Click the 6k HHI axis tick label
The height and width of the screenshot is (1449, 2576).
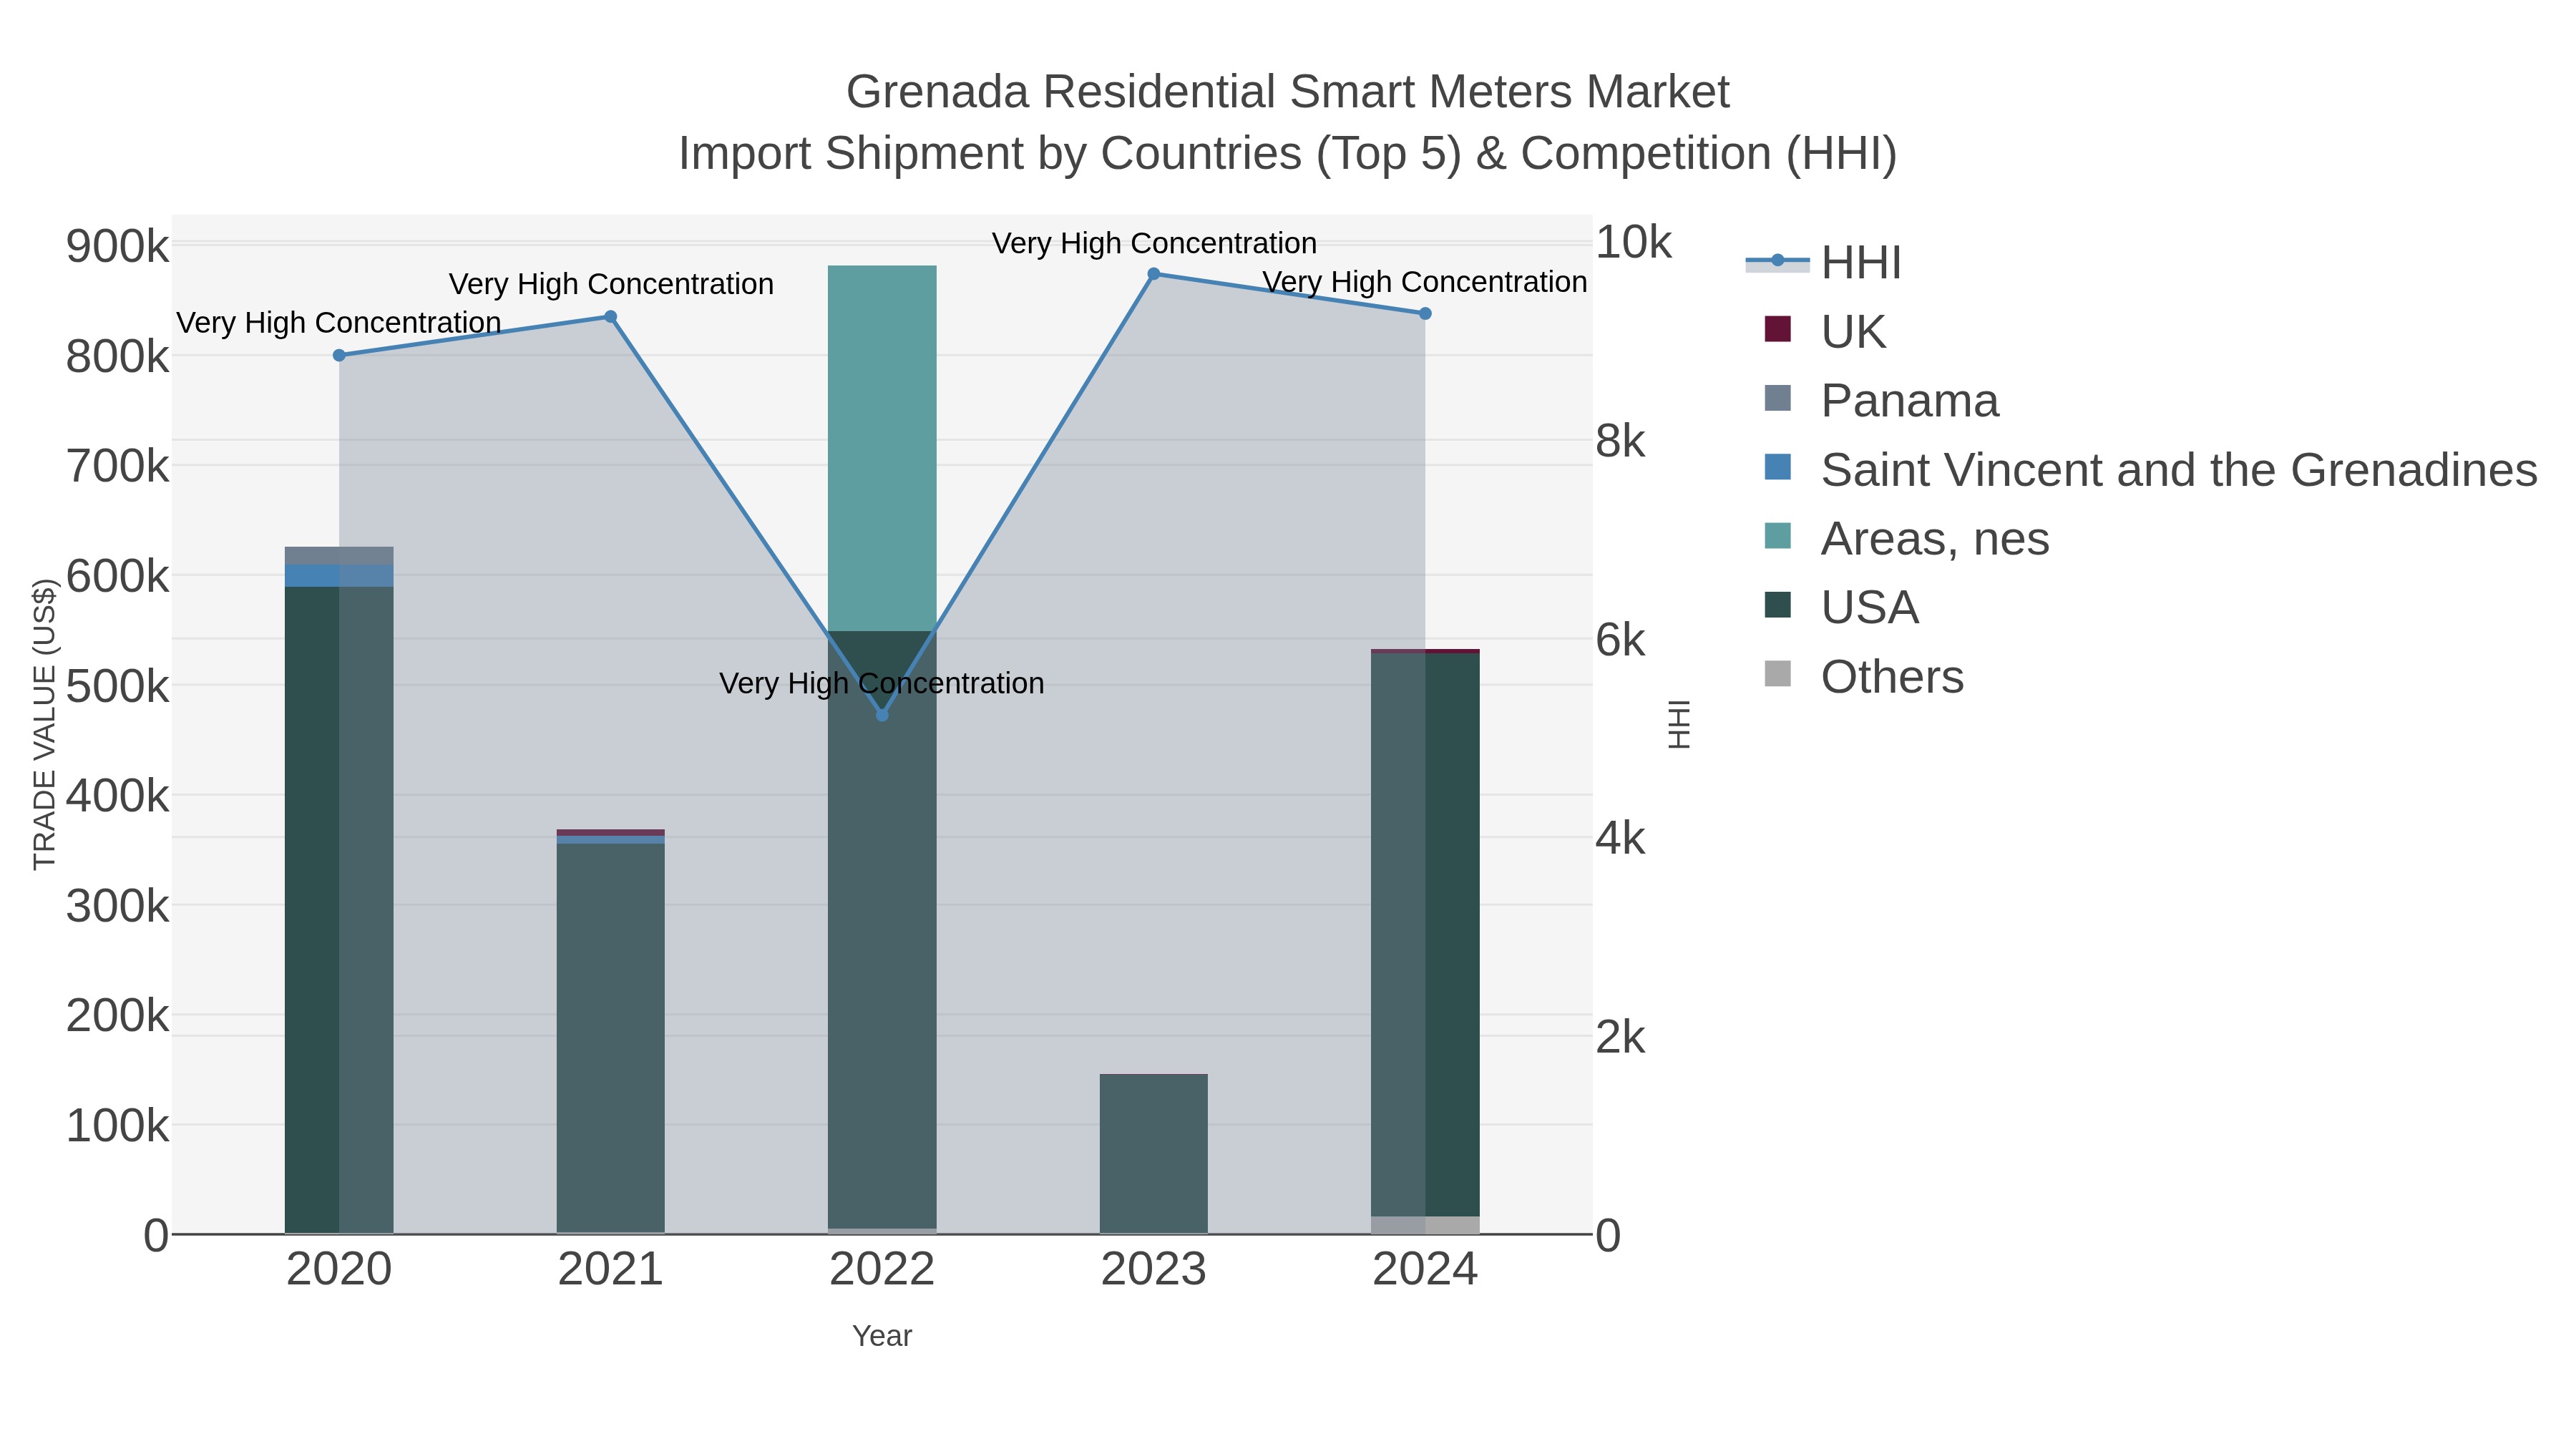tap(1620, 640)
